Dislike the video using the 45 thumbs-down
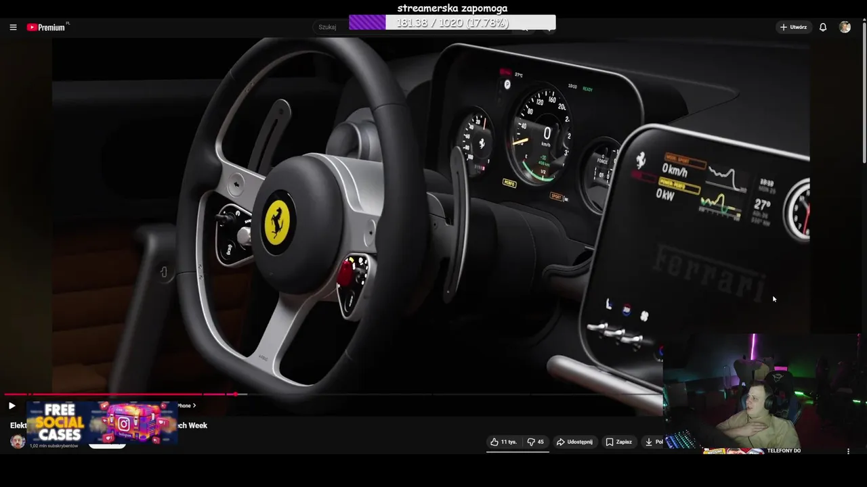This screenshot has height=487, width=867. (x=536, y=442)
